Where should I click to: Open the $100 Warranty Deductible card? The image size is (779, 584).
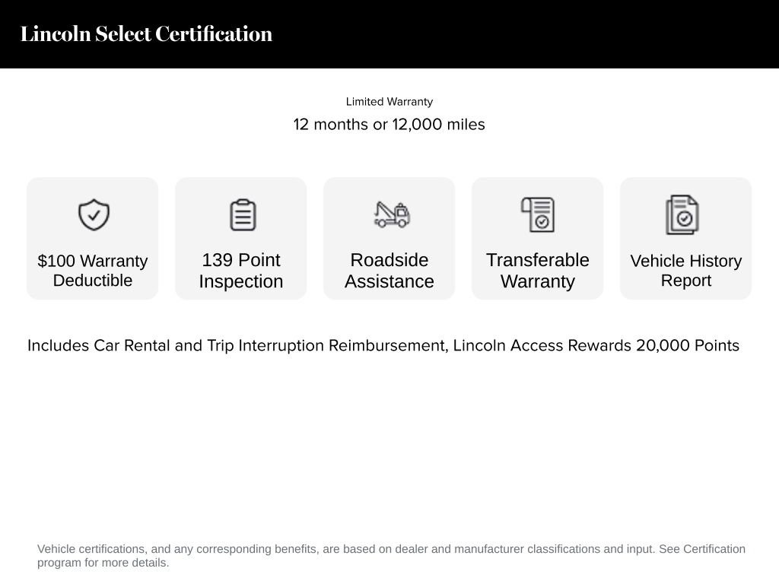coord(92,238)
